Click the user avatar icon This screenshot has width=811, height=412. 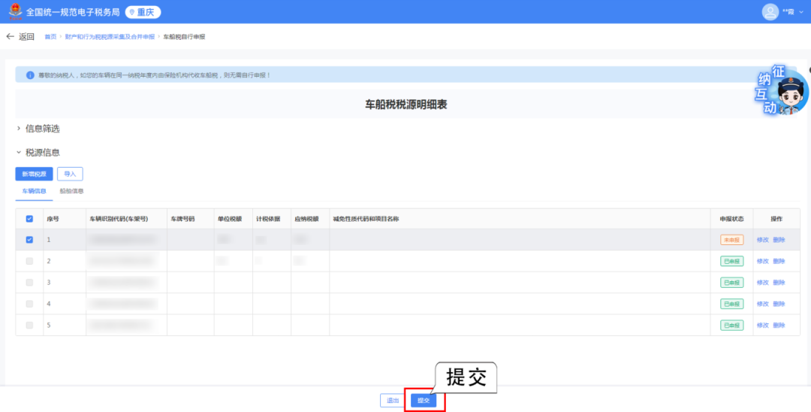pyautogui.click(x=770, y=12)
